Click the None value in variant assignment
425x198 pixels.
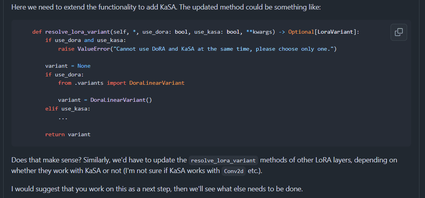[x=84, y=66]
